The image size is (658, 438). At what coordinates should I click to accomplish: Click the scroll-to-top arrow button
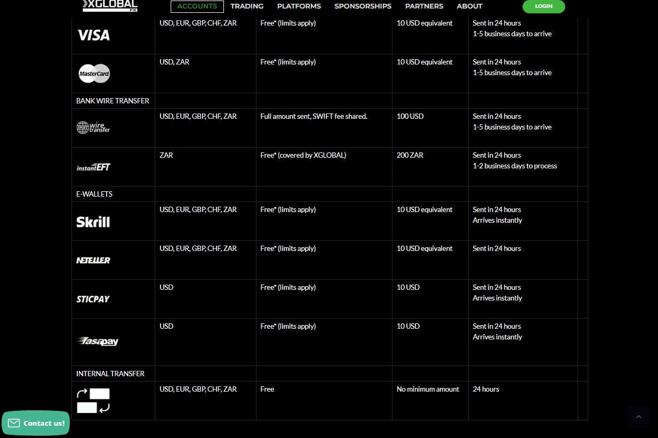point(639,417)
